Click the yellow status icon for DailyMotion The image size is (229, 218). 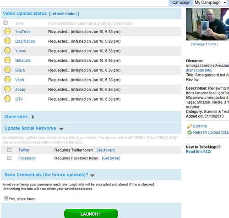pos(7,41)
